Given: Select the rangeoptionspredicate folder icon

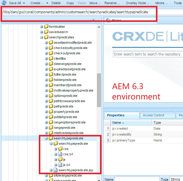Looking at the screenshot, I should pos(51,122).
